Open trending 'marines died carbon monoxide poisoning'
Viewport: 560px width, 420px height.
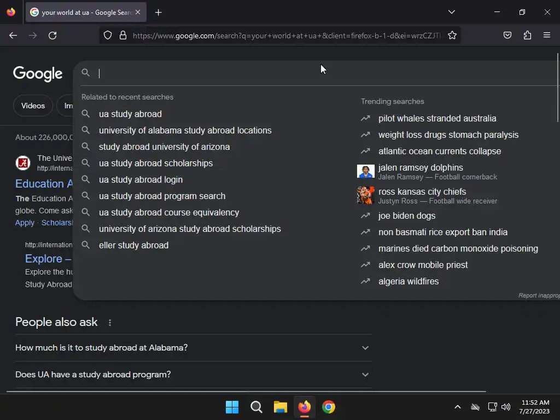(x=458, y=249)
